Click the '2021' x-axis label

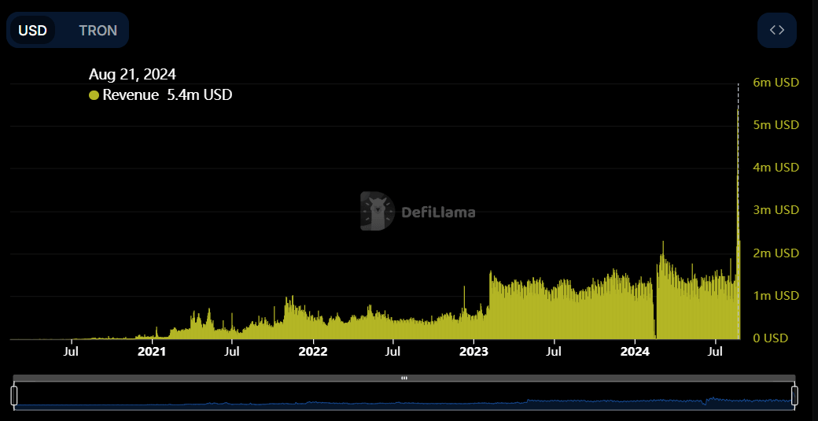coord(151,352)
